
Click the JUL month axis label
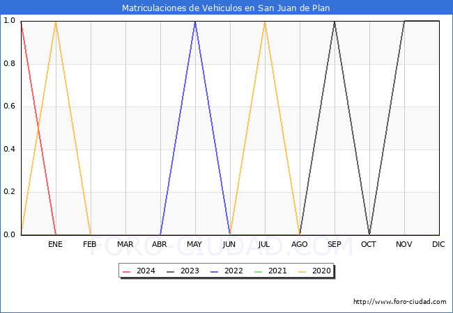(264, 244)
